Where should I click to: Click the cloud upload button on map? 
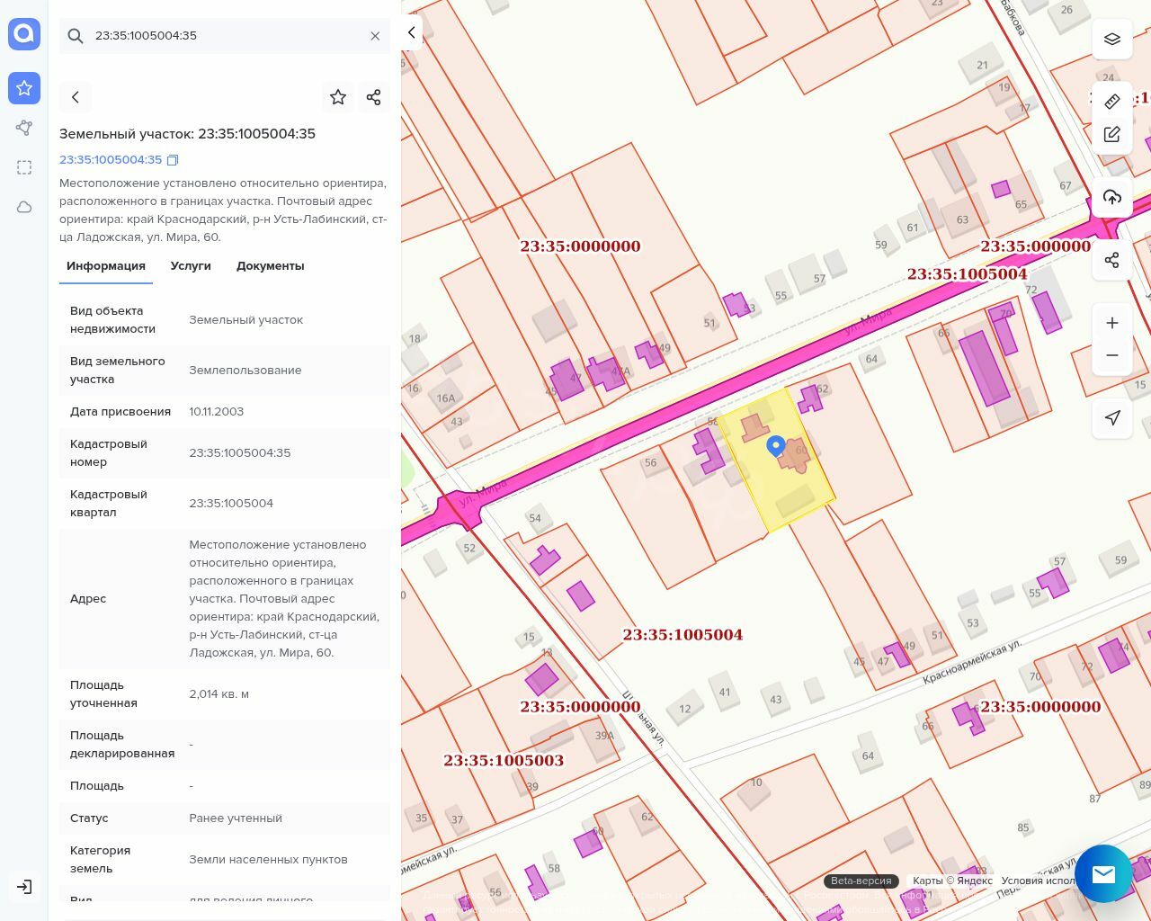(1112, 198)
